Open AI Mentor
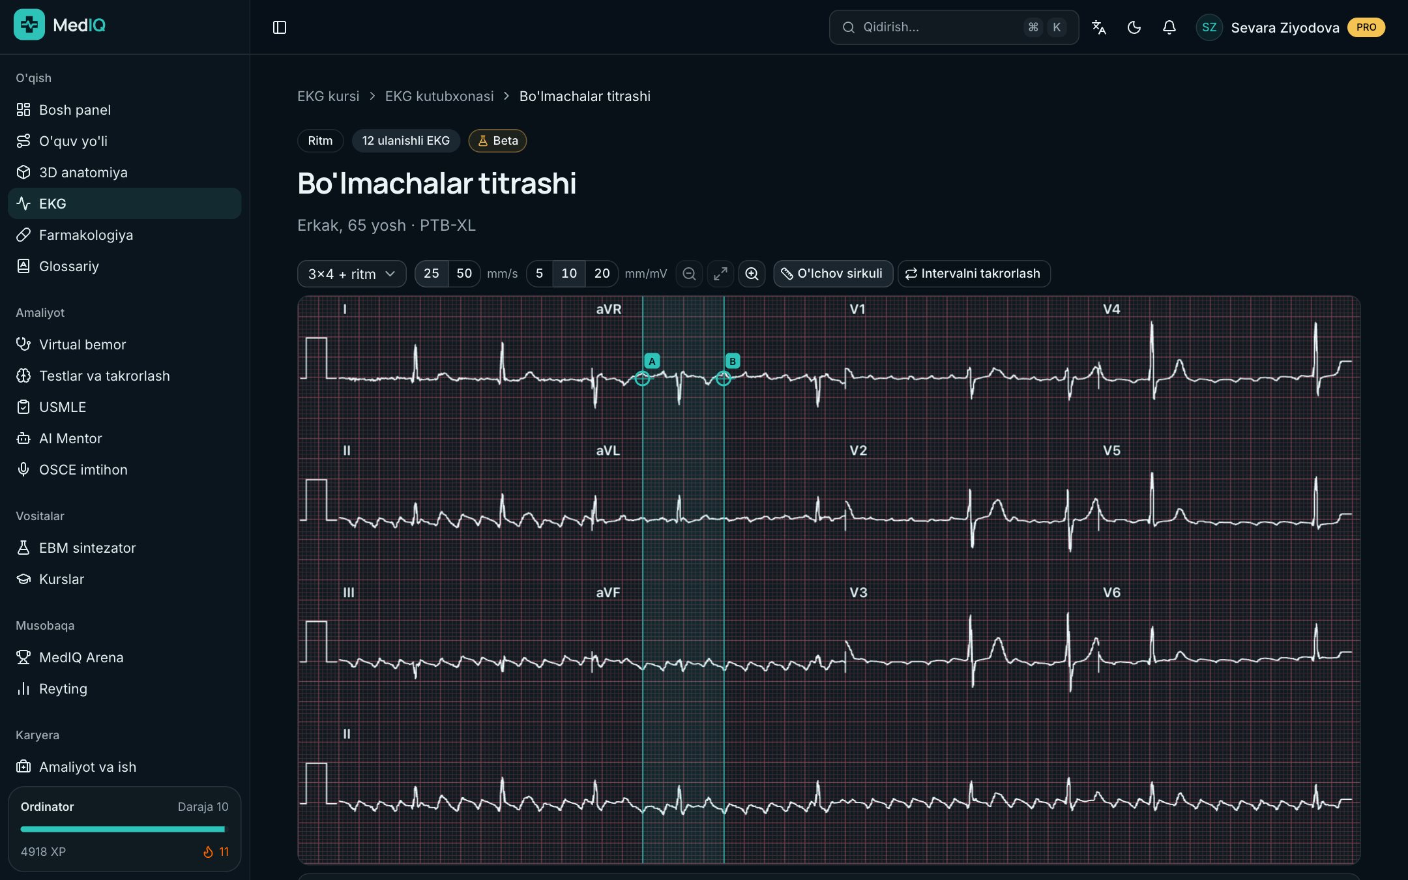 pos(125,438)
